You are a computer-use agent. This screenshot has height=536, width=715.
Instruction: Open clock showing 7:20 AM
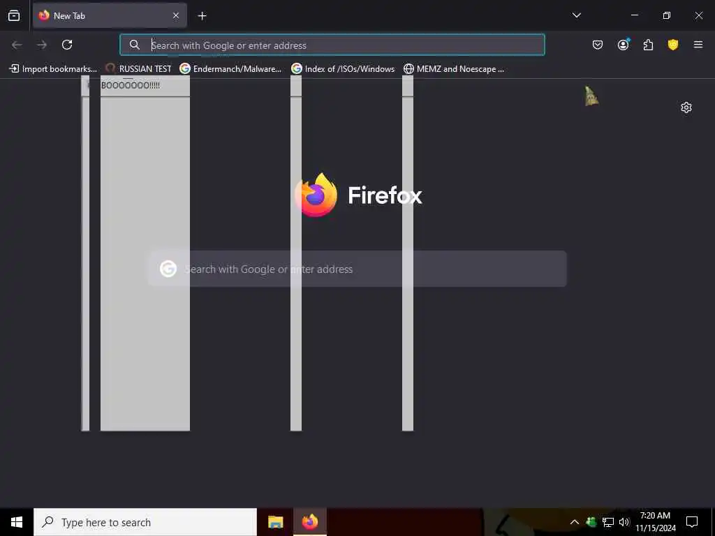[655, 522]
